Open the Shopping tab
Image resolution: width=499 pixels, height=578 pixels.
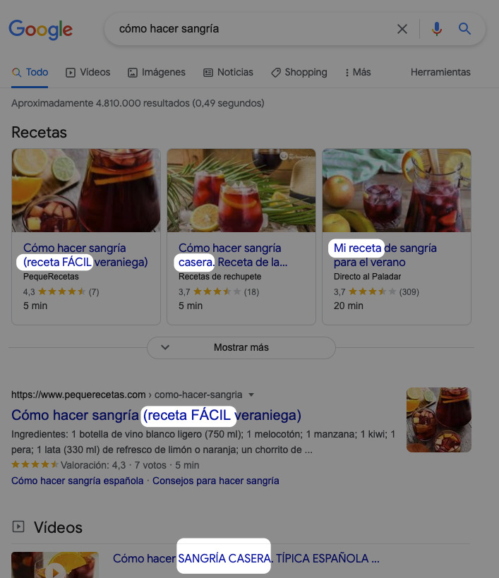click(299, 72)
